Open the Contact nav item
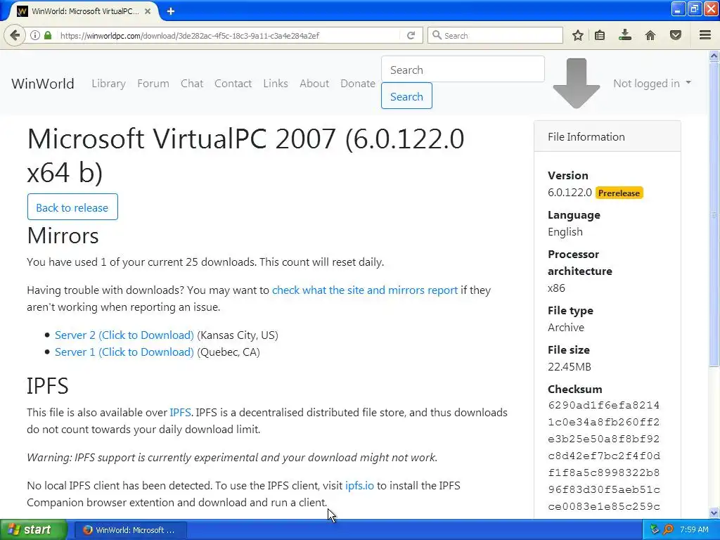This screenshot has width=720, height=540. click(x=233, y=84)
